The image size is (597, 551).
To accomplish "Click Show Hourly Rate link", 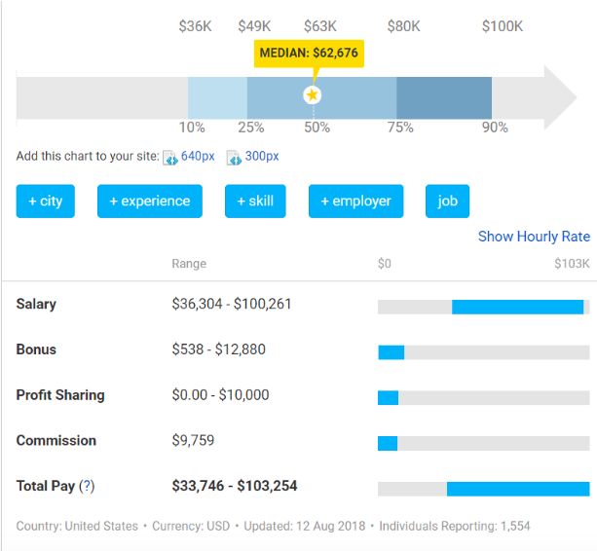I will [x=534, y=237].
